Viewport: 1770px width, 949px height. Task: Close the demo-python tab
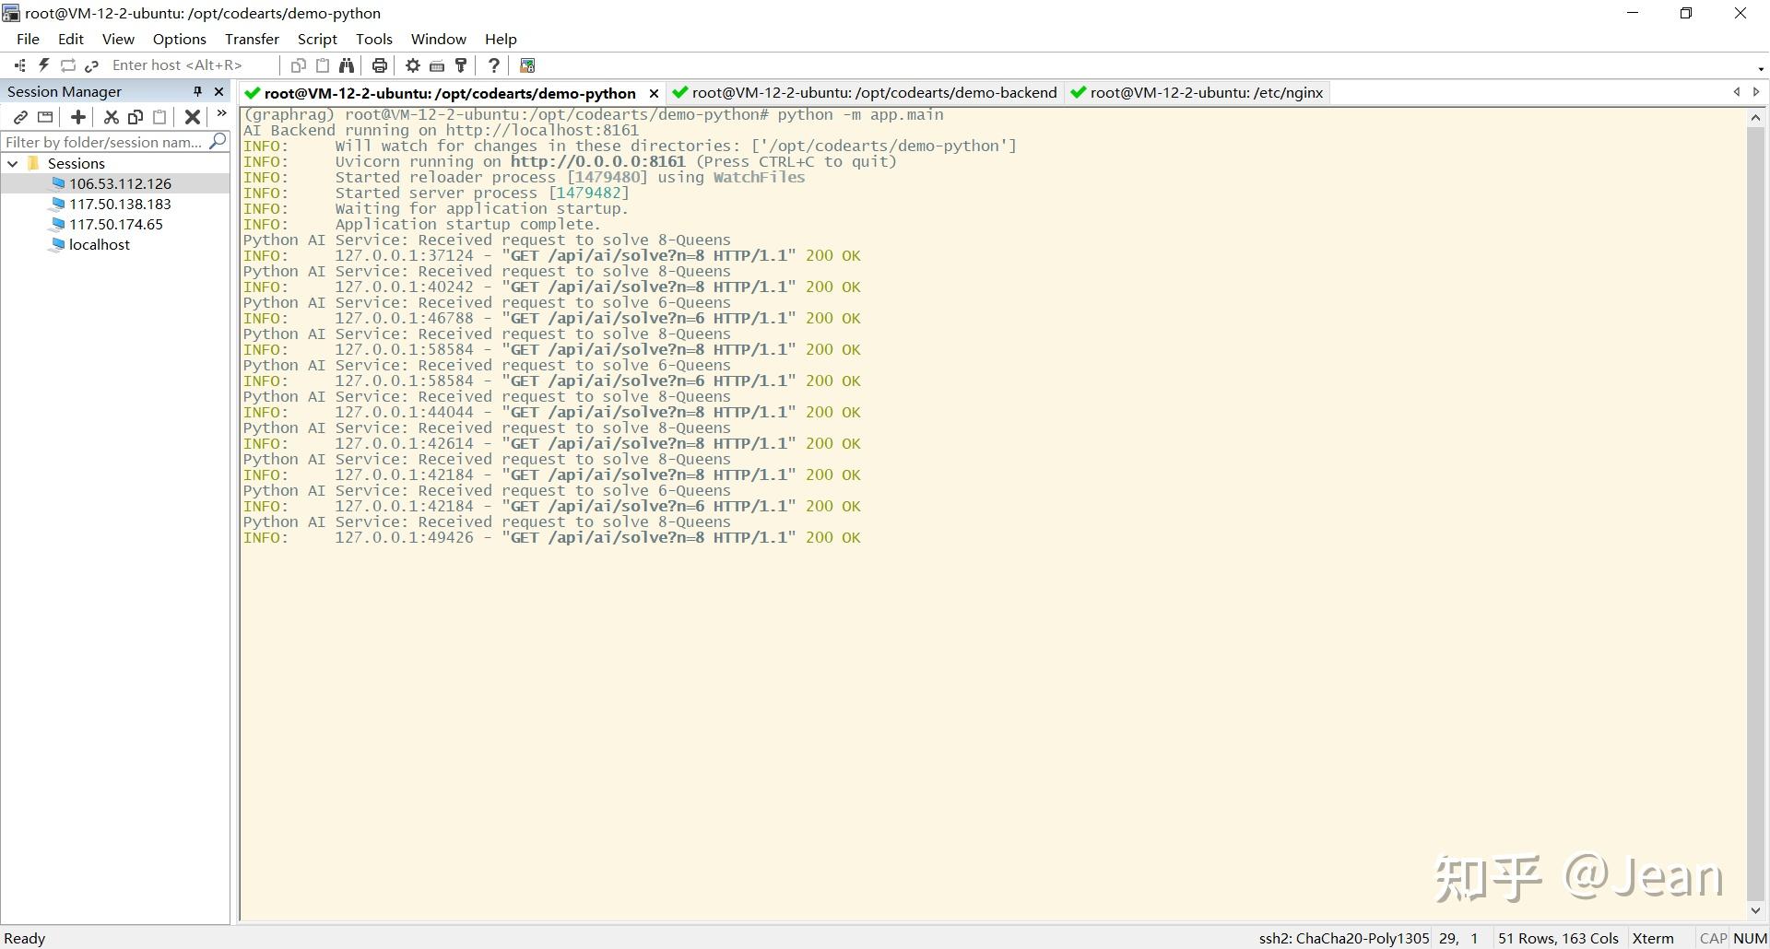654,93
